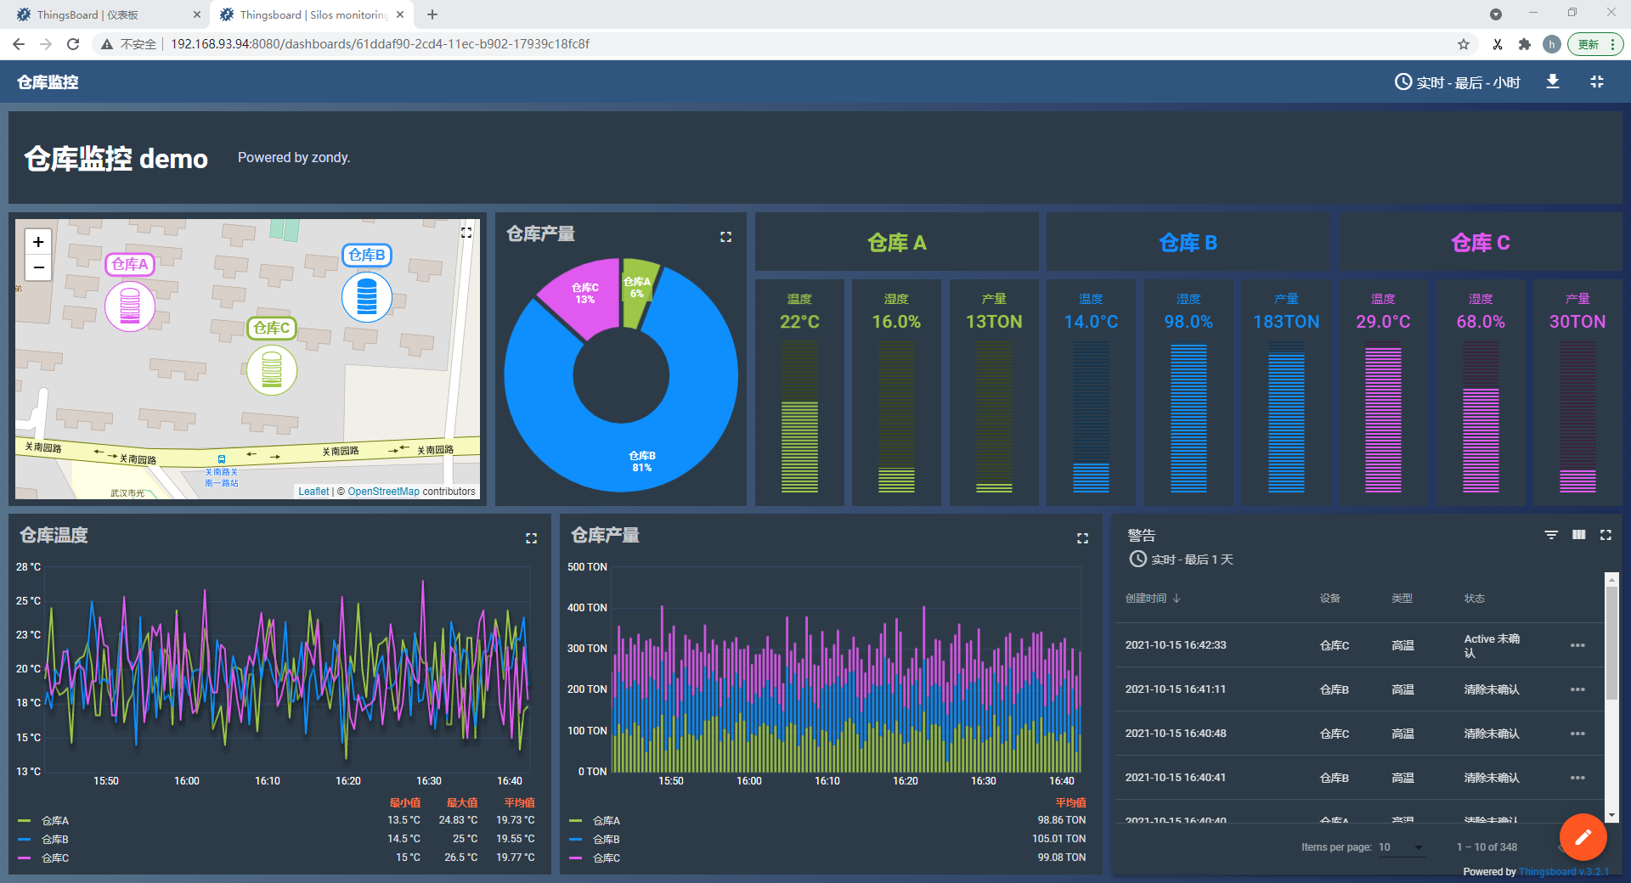The image size is (1631, 883).
Task: Reload the browser page
Action: pyautogui.click(x=73, y=44)
